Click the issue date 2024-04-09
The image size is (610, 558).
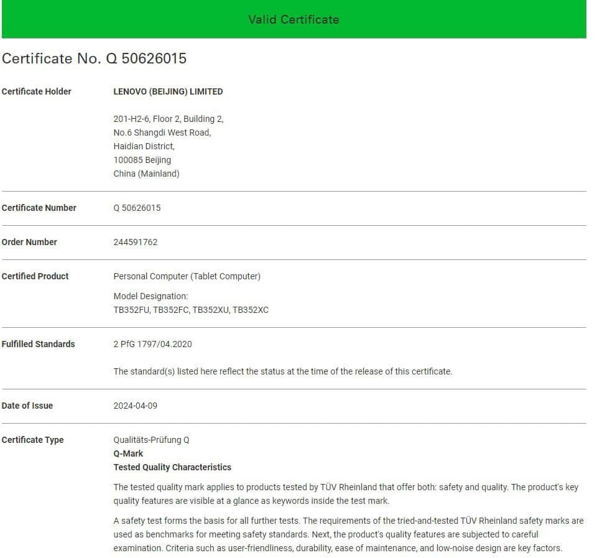(x=135, y=406)
